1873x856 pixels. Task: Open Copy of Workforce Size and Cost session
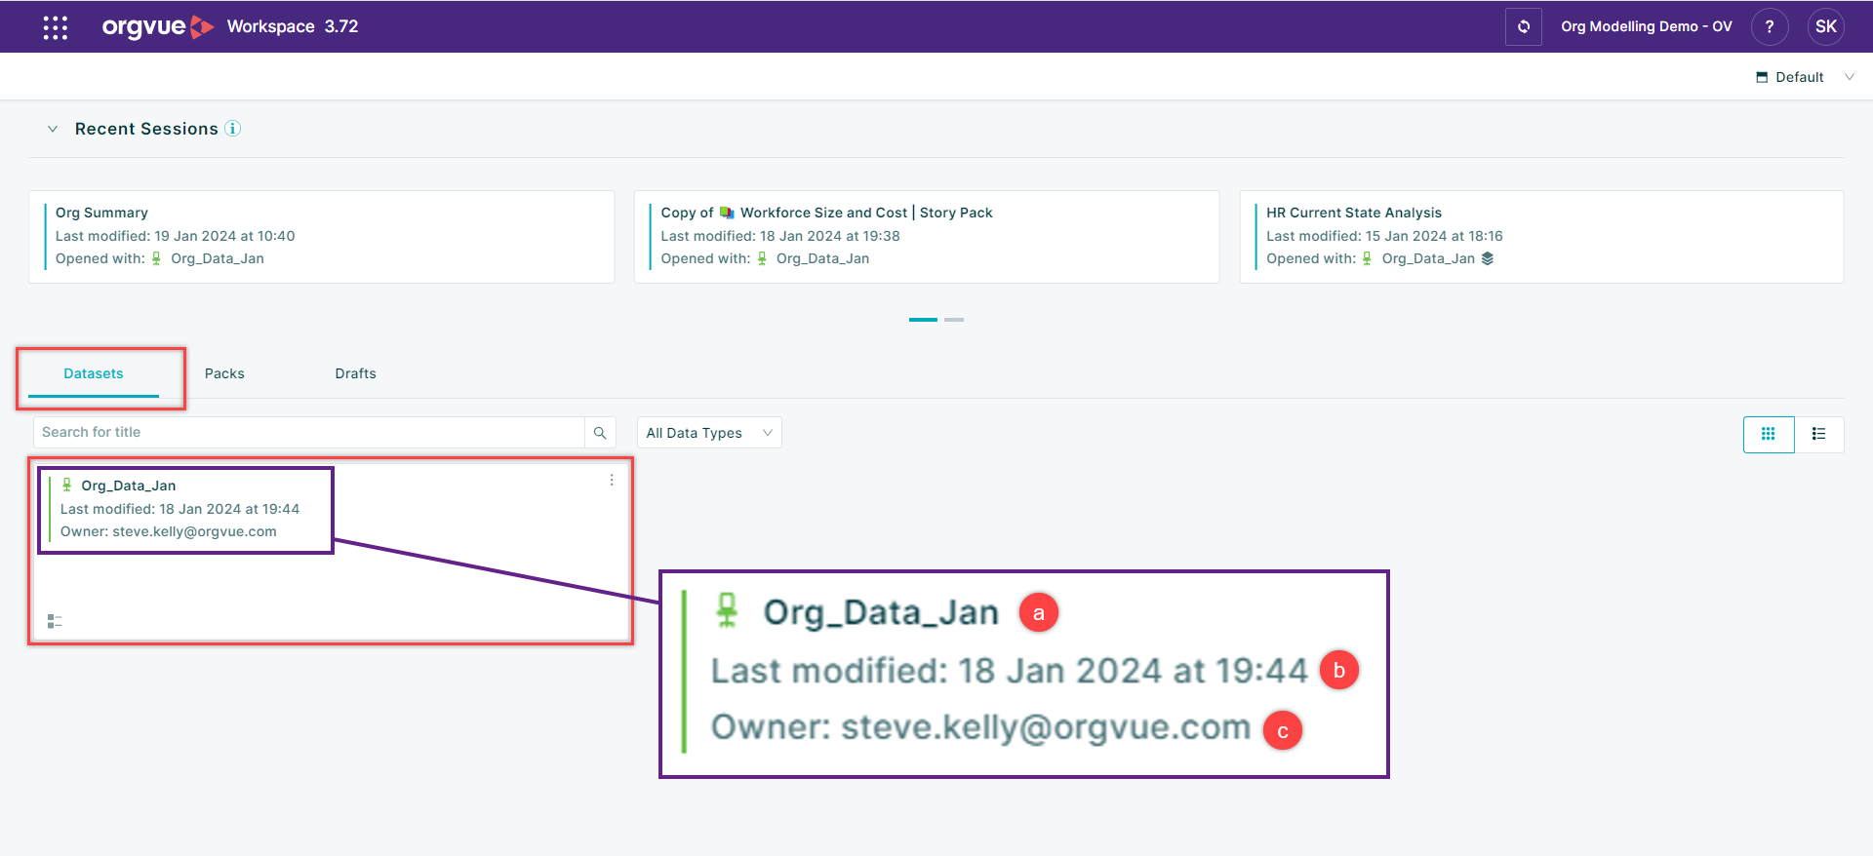point(927,237)
